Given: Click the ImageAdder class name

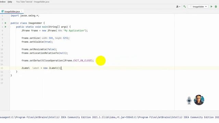Looking at the screenshot, I should [x=35, y=23].
